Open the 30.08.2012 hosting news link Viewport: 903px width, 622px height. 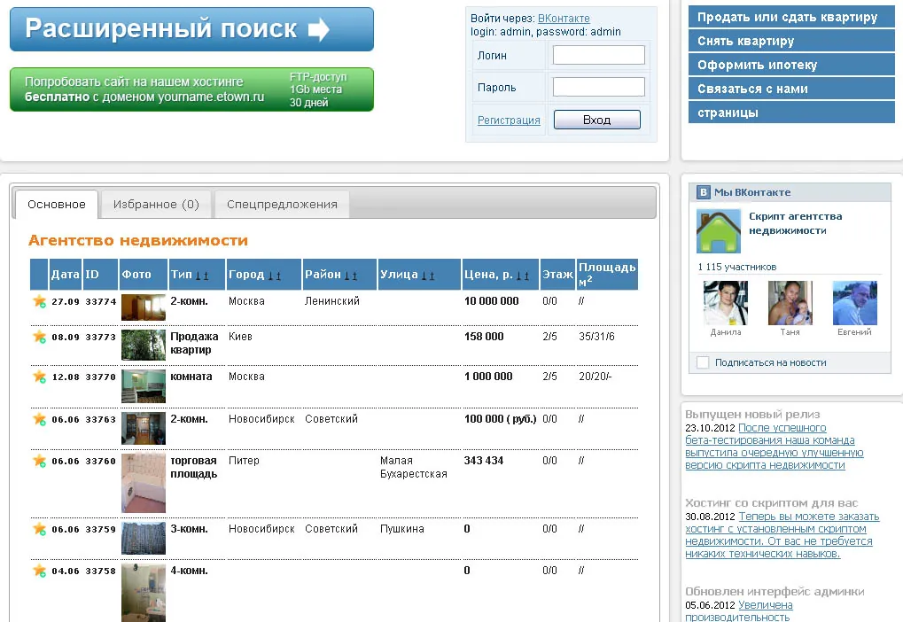point(782,535)
